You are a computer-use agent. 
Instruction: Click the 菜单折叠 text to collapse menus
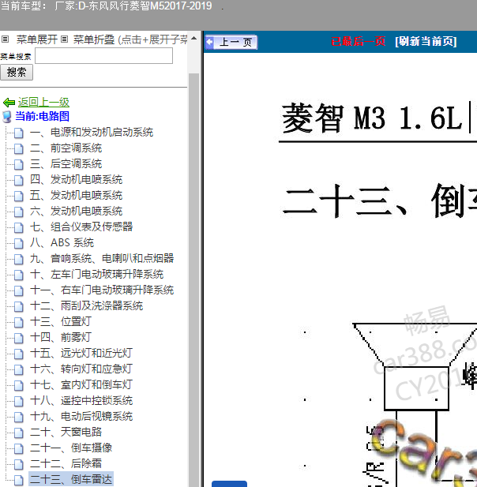(x=94, y=39)
